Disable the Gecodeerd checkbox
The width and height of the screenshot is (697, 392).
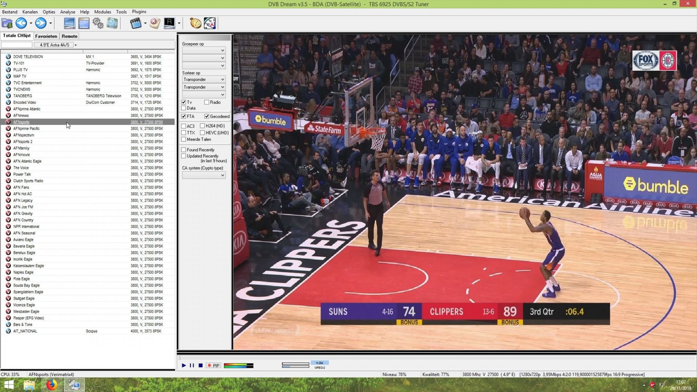pyautogui.click(x=207, y=116)
